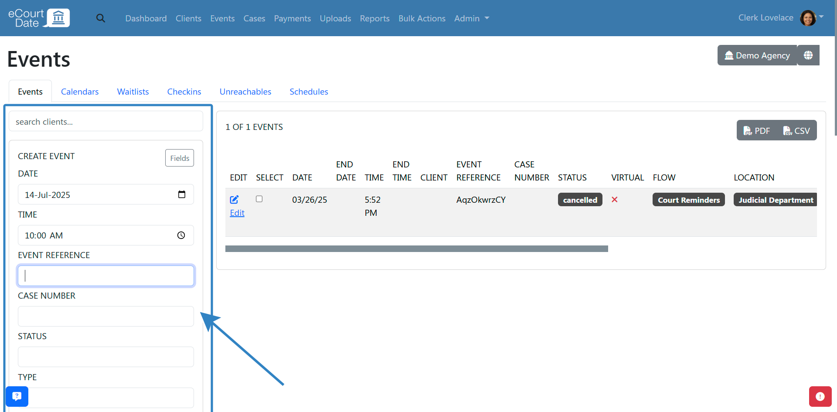
Task: Export events as CSV
Action: pos(796,131)
